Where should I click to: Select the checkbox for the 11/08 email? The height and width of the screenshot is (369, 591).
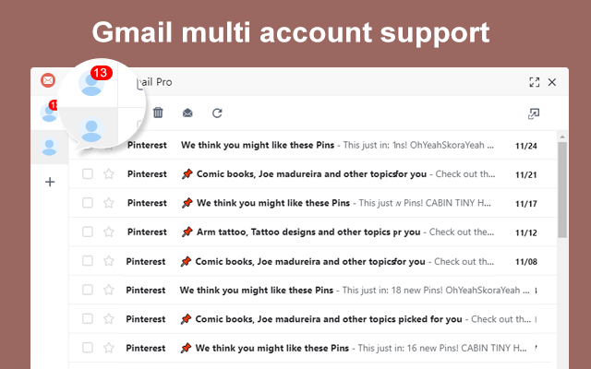point(88,261)
